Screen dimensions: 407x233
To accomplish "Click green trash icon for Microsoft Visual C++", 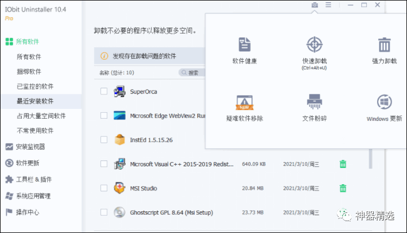I will 343,164.
